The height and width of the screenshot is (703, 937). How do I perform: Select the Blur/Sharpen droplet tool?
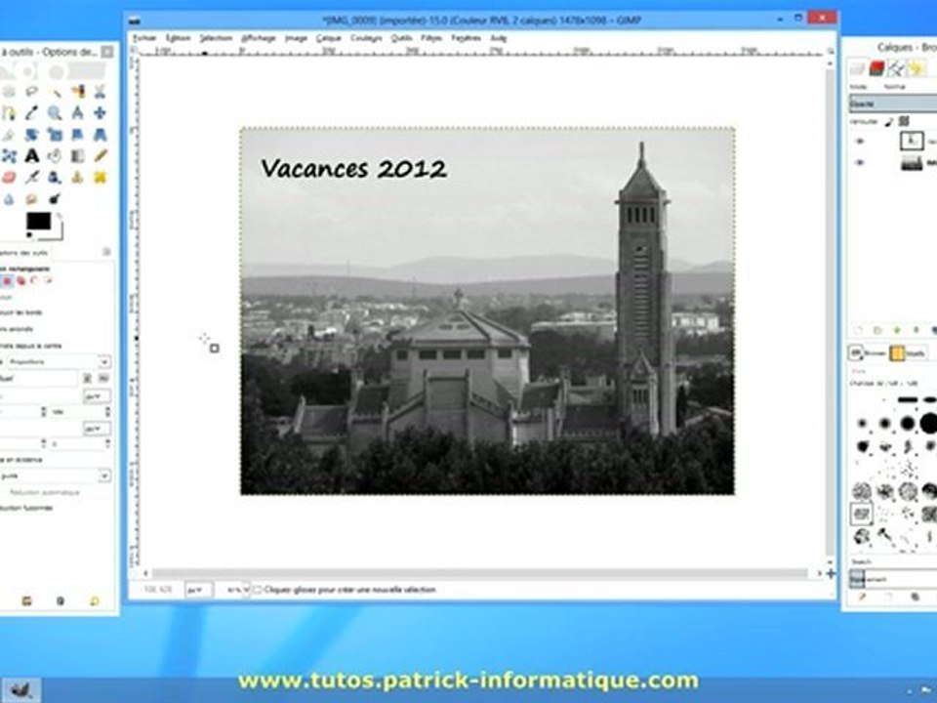(9, 199)
